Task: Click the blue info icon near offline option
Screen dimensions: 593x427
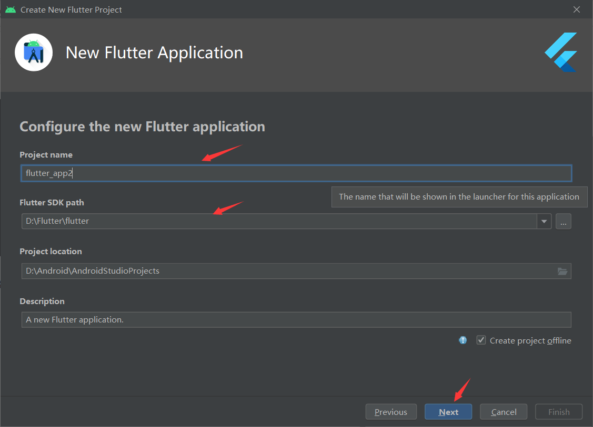Action: pos(463,340)
